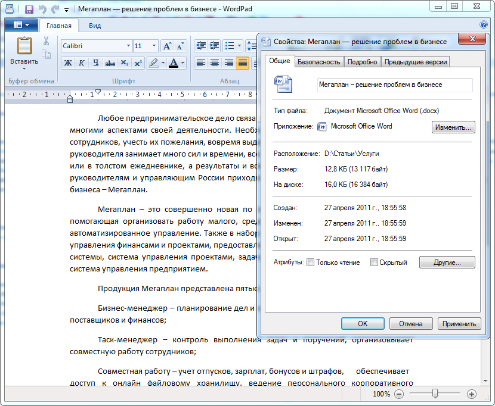Click the Save icon in quick access toolbar
This screenshot has height=406, width=495.
29,10
